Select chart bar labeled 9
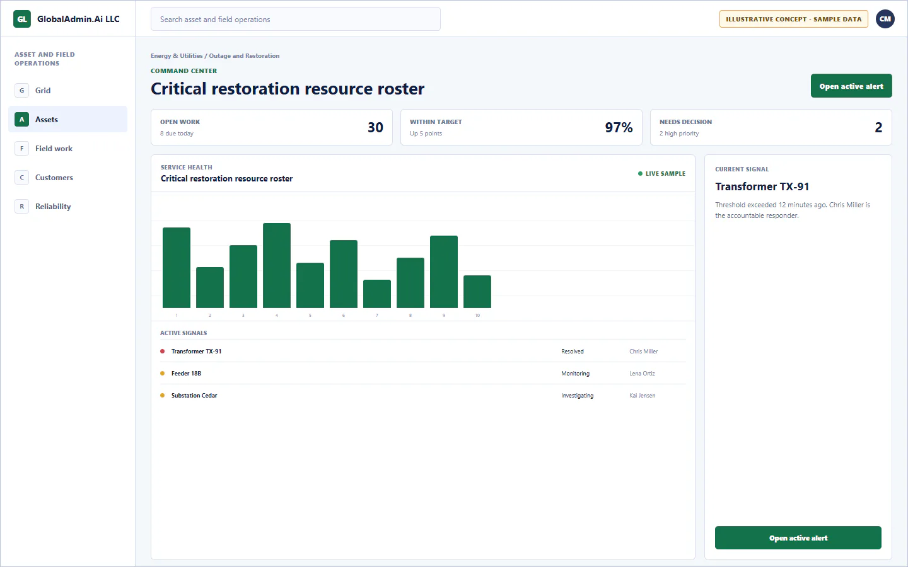Viewport: 908px width, 567px height. (x=444, y=272)
